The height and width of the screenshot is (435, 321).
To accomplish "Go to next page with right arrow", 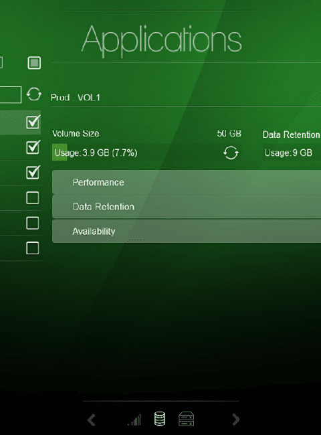I will (x=235, y=420).
